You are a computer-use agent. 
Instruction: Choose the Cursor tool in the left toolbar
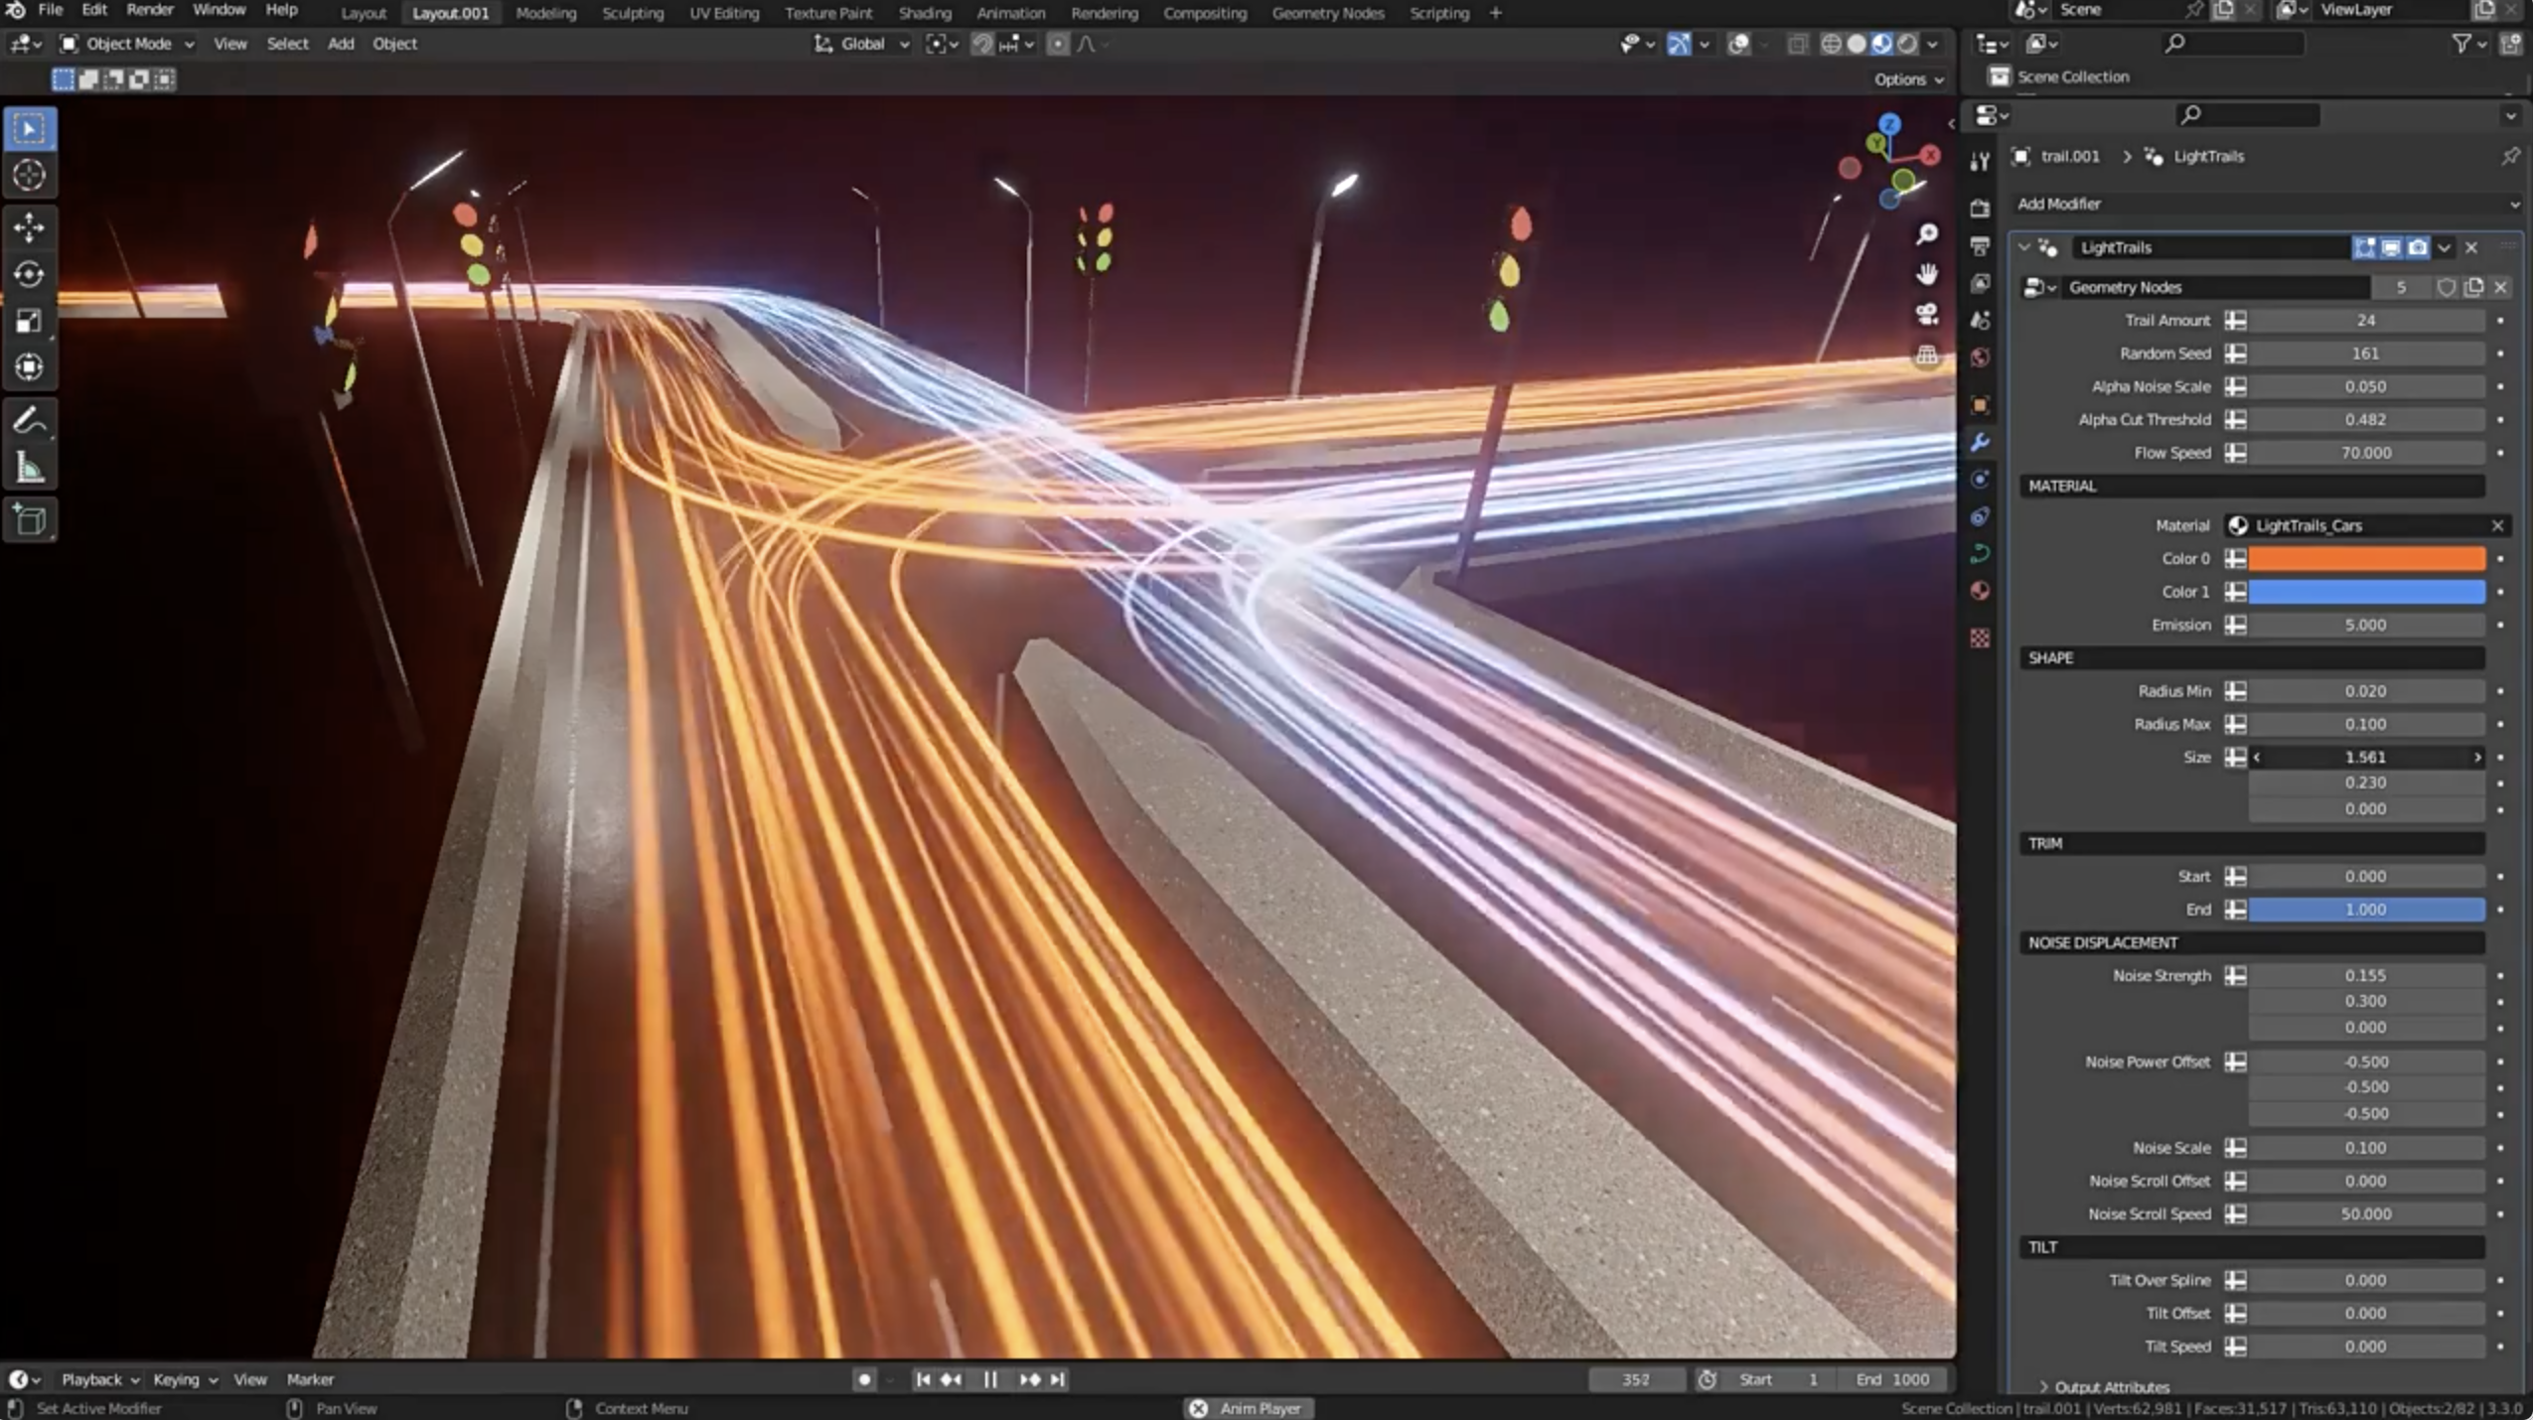coord(29,174)
